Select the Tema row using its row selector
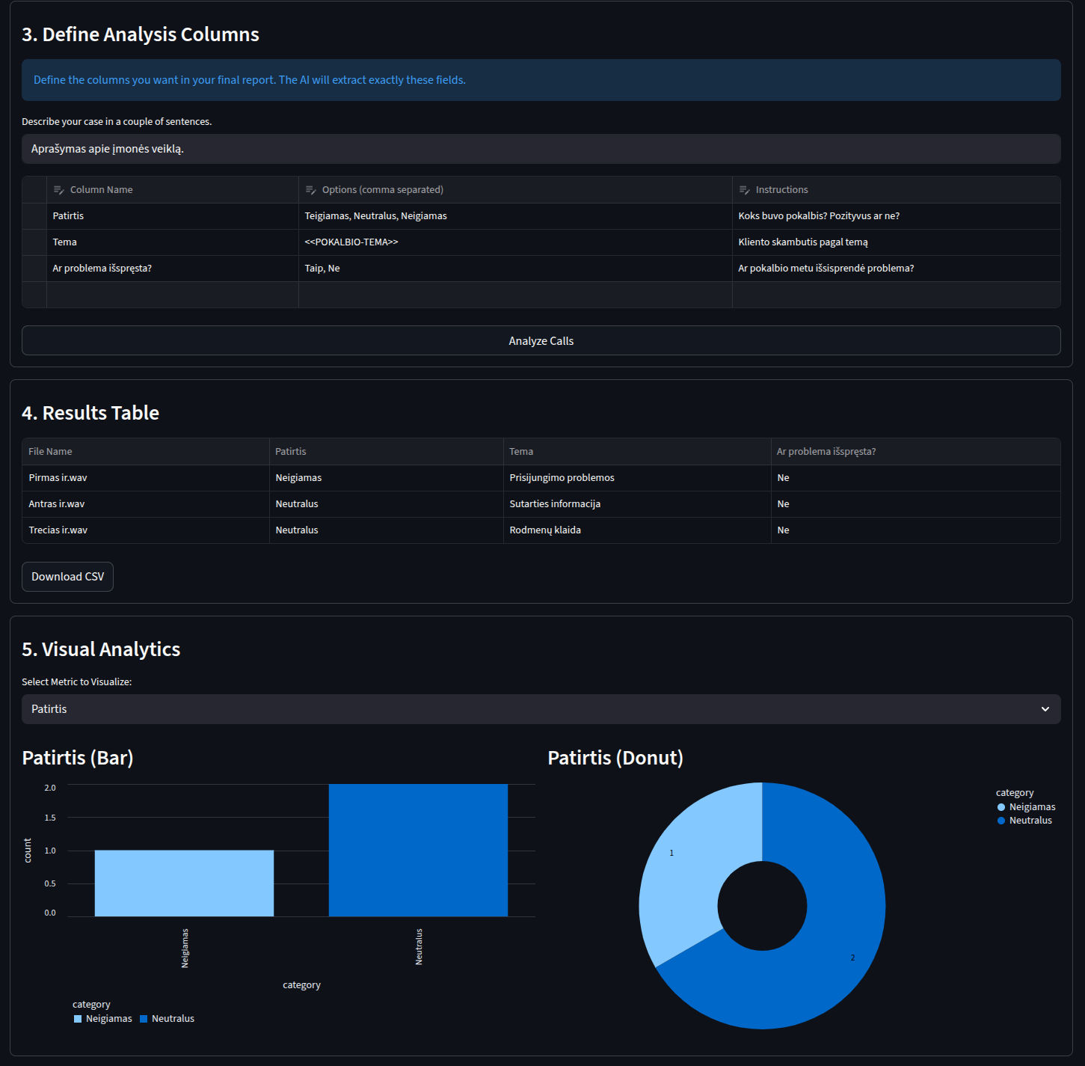Viewport: 1085px width, 1066px height. (x=34, y=242)
